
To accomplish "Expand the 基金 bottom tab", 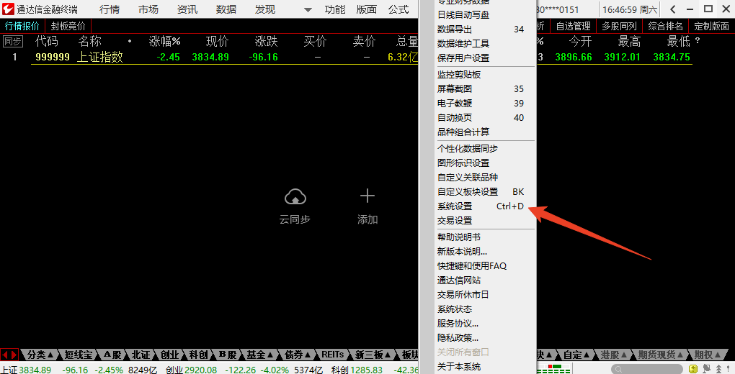I will click(260, 355).
